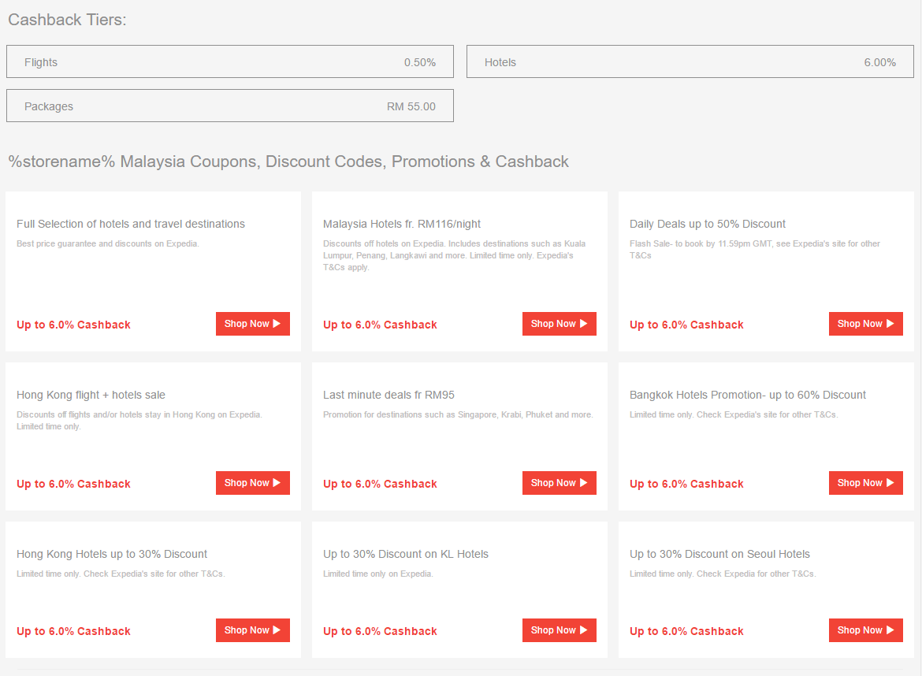Image resolution: width=922 pixels, height=676 pixels.
Task: Click 'Up to 6.0% Cashback' under Seoul Hotels deal
Action: coord(686,631)
